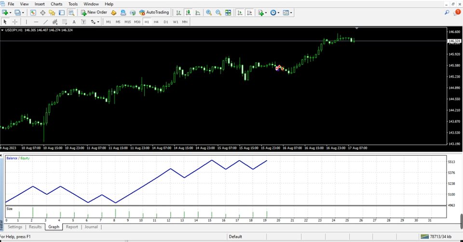
Task: Switch timeframe to M5
Action: pyautogui.click(x=118, y=22)
